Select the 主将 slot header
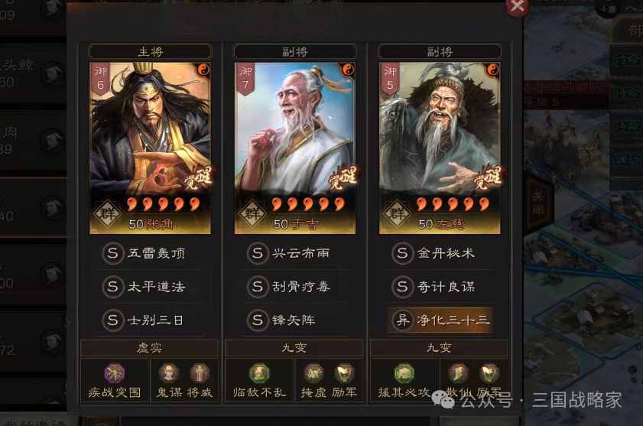643x426 pixels. pyautogui.click(x=150, y=52)
